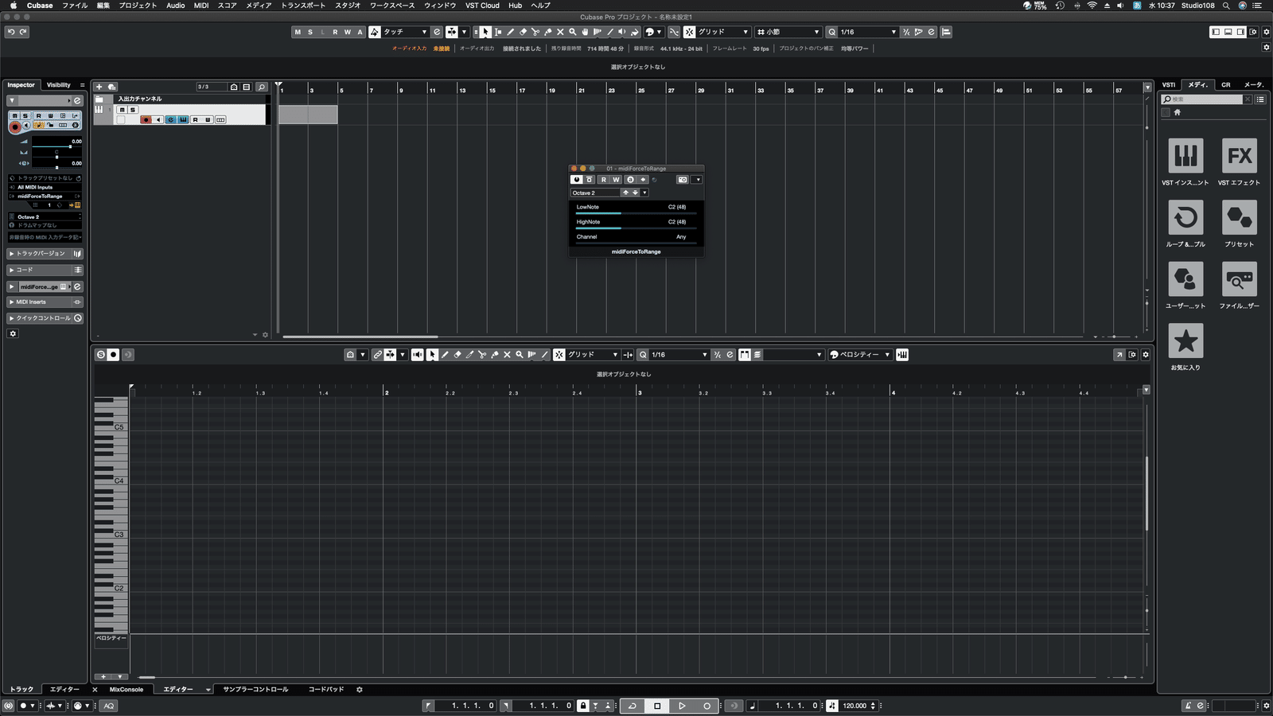Click the gray MIDI part in project timeline

(308, 115)
